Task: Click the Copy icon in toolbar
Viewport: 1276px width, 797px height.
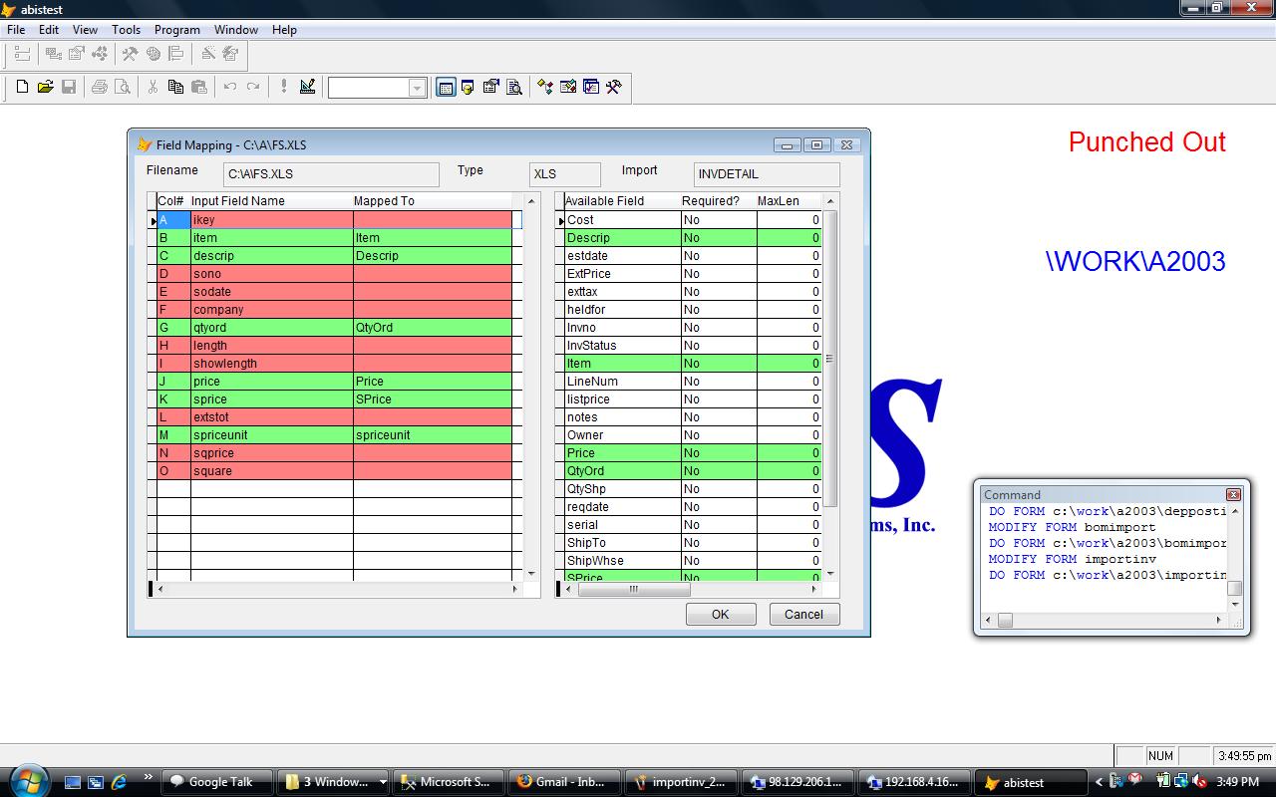Action: point(175,88)
